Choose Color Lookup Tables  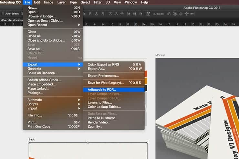[x=114, y=107]
